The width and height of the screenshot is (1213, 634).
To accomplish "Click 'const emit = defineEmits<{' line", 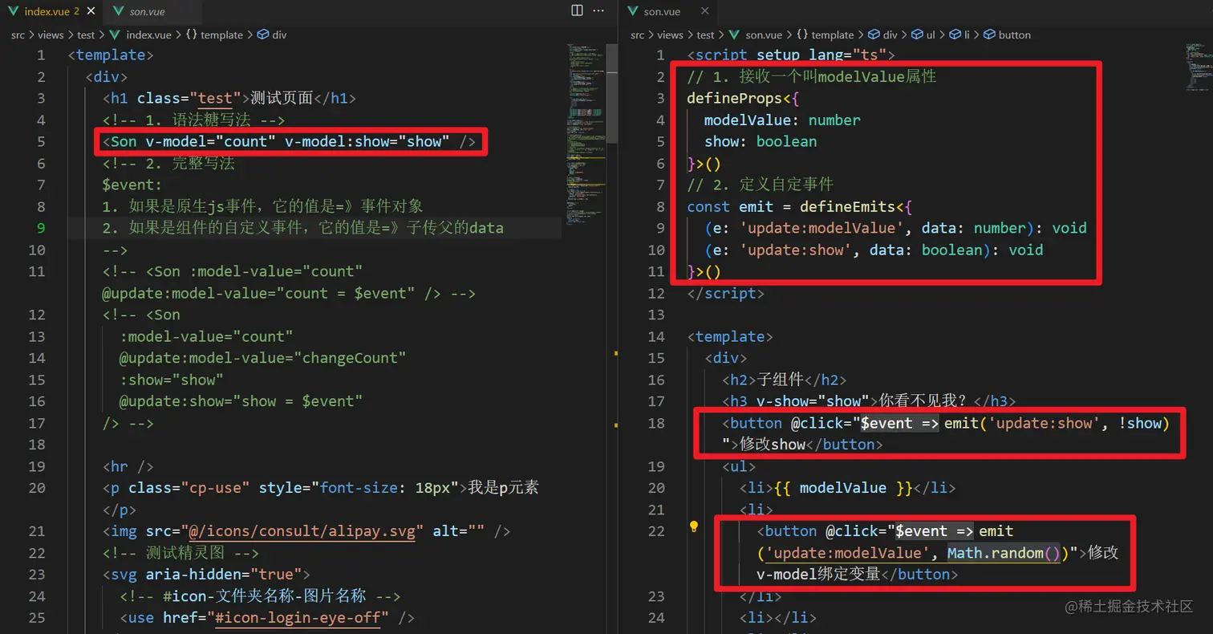I will (x=801, y=206).
